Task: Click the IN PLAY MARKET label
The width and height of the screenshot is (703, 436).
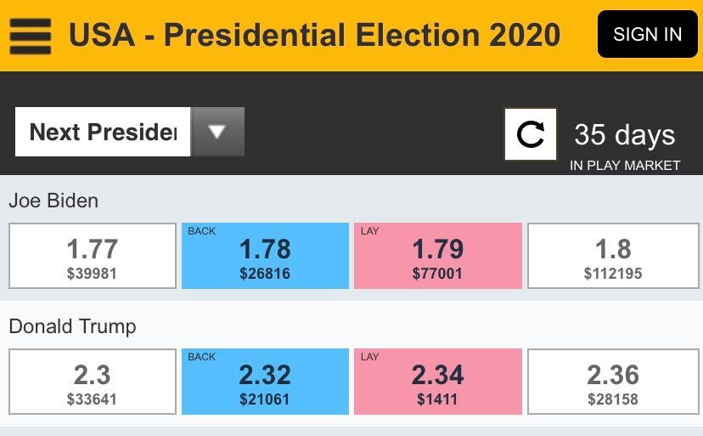Action: tap(625, 166)
